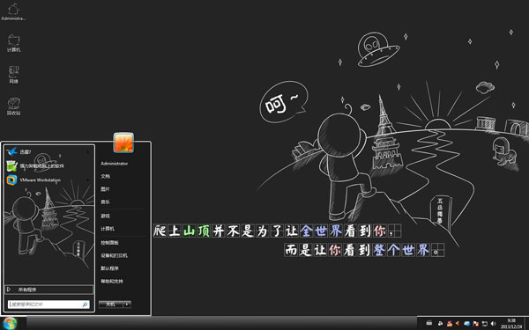Open 游戏 in the Start menu
The height and width of the screenshot is (330, 529).
[105, 216]
